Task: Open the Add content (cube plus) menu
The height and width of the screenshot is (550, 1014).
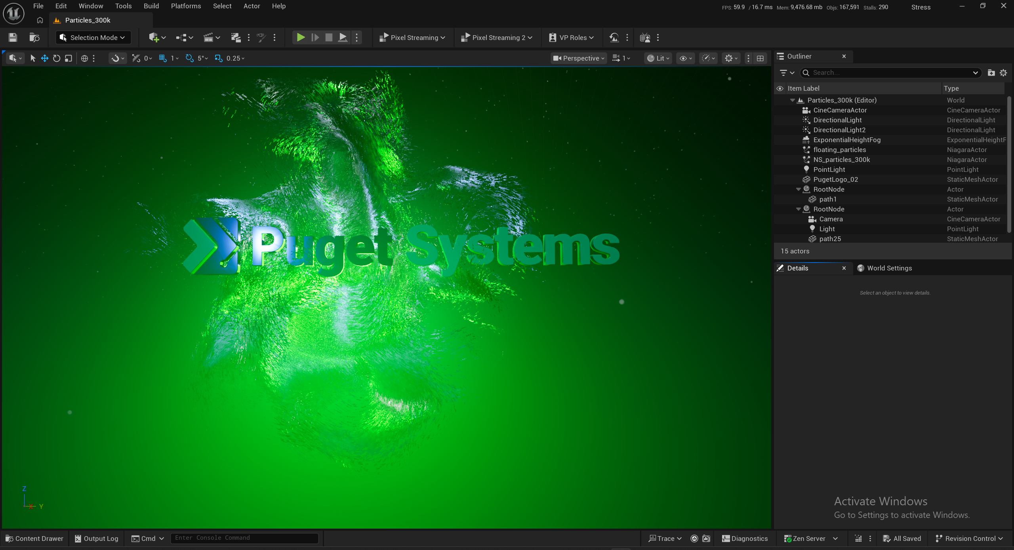Action: tap(157, 38)
